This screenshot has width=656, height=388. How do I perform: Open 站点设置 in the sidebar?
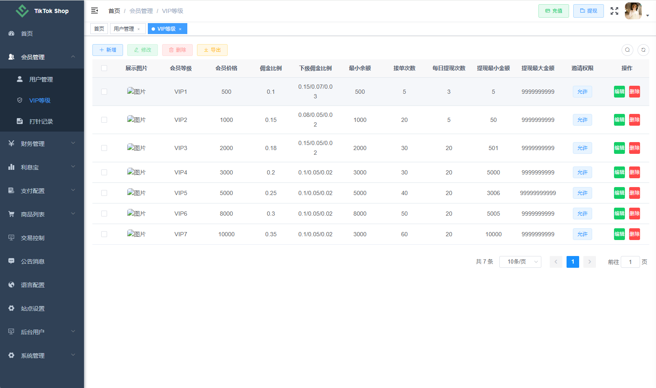(42, 309)
